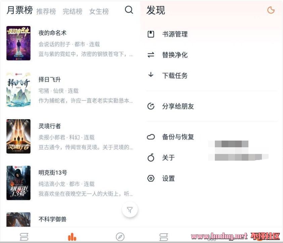Switch to the 推荐榜 tab

pos(46,11)
